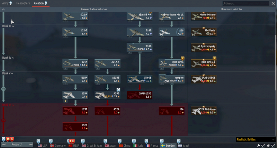Select the Vampire jet in tech tree
Image resolution: width=277 pixels, height=148 pixels.
coord(172,79)
